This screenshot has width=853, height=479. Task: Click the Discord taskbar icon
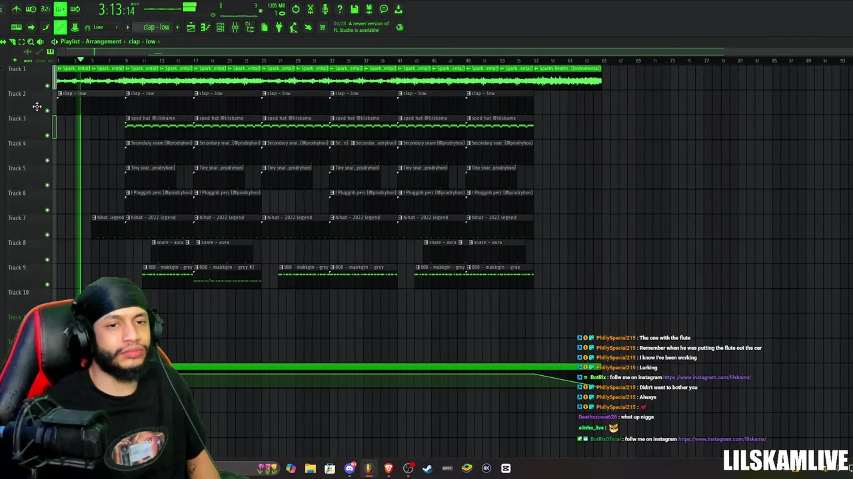click(x=349, y=468)
